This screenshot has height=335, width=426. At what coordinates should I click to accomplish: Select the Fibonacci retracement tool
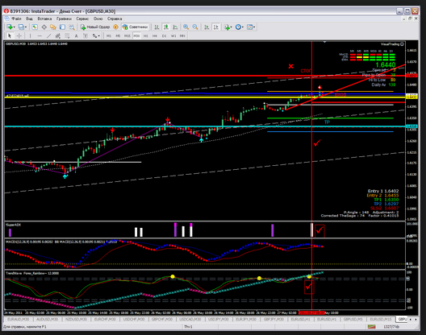pyautogui.click(x=67, y=35)
